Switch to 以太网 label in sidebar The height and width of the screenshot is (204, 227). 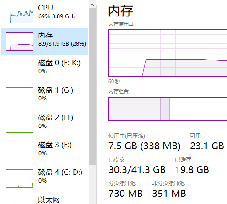49,199
